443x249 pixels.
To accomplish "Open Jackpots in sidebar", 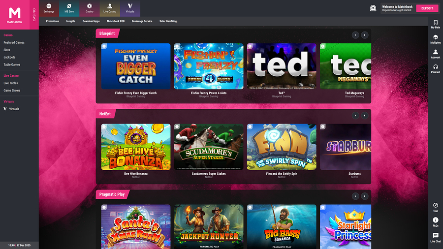I will (x=9, y=57).
